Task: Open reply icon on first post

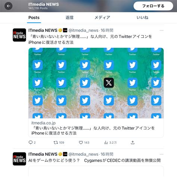Action: click(31, 142)
